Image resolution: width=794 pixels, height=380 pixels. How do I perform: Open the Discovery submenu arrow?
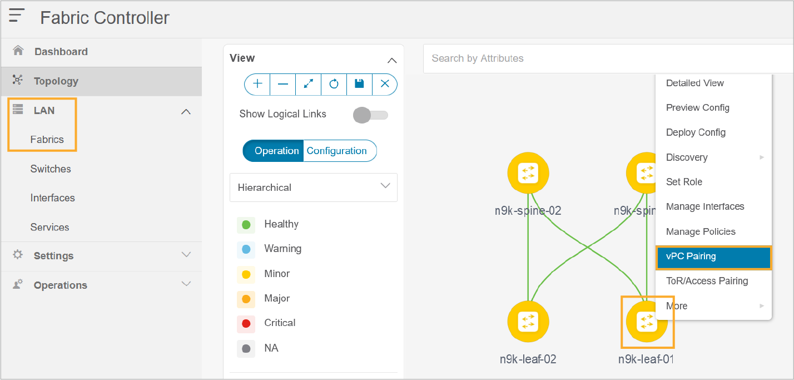(762, 157)
